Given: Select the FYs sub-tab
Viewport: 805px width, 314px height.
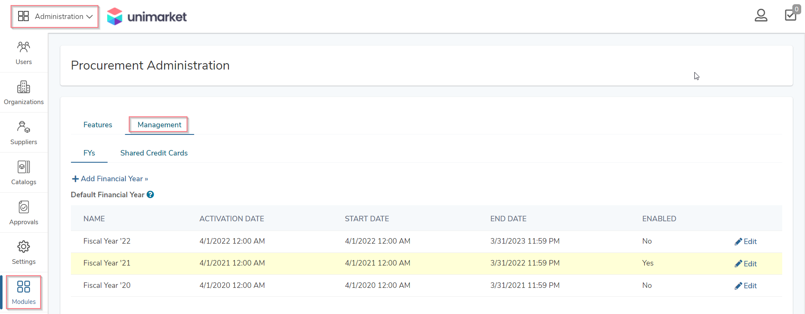Looking at the screenshot, I should [89, 153].
